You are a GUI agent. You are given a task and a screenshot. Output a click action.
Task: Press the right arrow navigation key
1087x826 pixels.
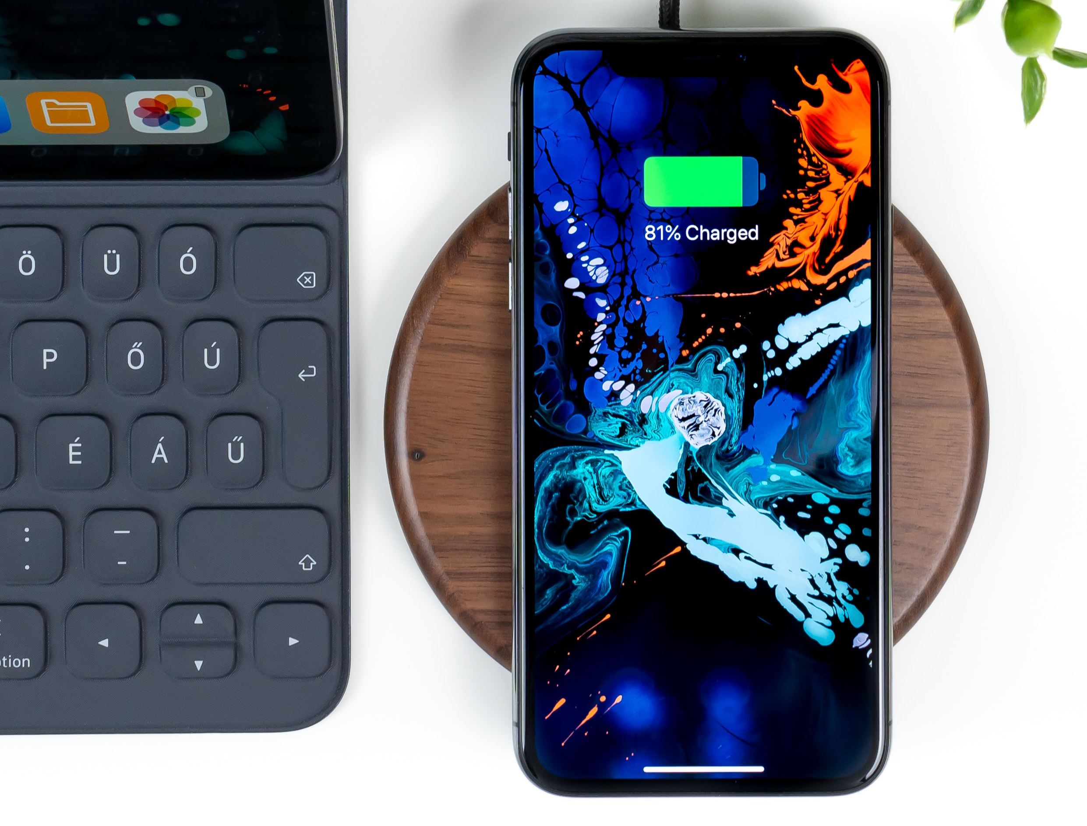tap(292, 642)
